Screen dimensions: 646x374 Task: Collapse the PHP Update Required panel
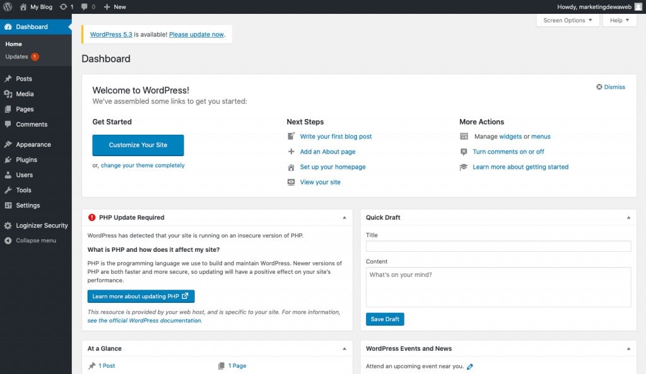click(x=344, y=217)
